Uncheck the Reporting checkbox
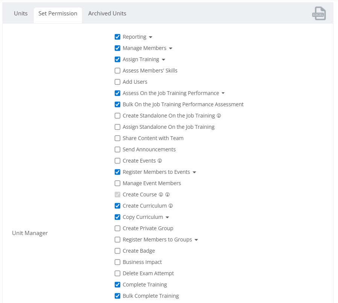This screenshot has height=303, width=338. [117, 37]
